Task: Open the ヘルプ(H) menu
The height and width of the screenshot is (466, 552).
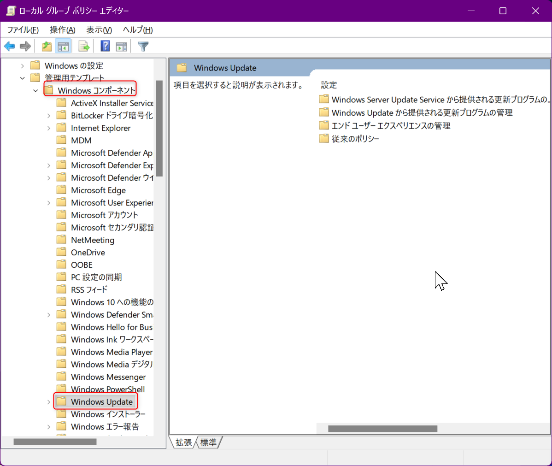Action: [138, 30]
